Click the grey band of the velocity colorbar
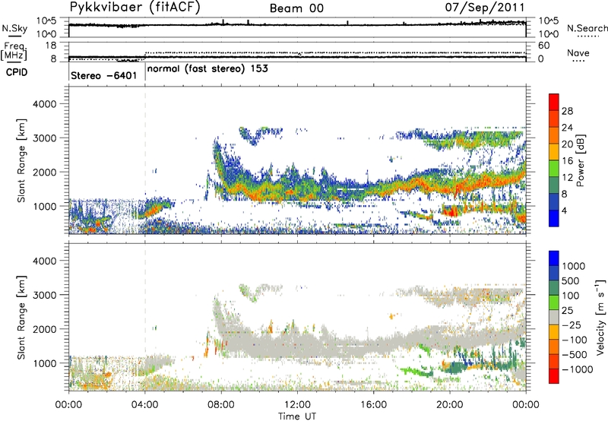 [554, 317]
